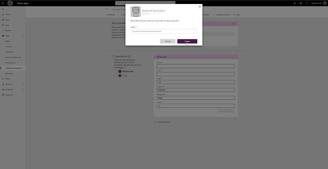328x169 pixels.
Task: Tick the checkbox next to GETqr
Action: (x=116, y=76)
